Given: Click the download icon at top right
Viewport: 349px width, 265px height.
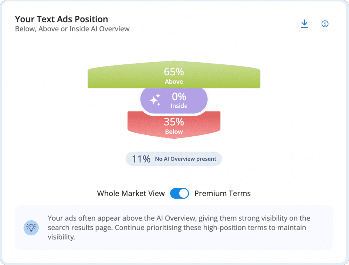Looking at the screenshot, I should 304,24.
